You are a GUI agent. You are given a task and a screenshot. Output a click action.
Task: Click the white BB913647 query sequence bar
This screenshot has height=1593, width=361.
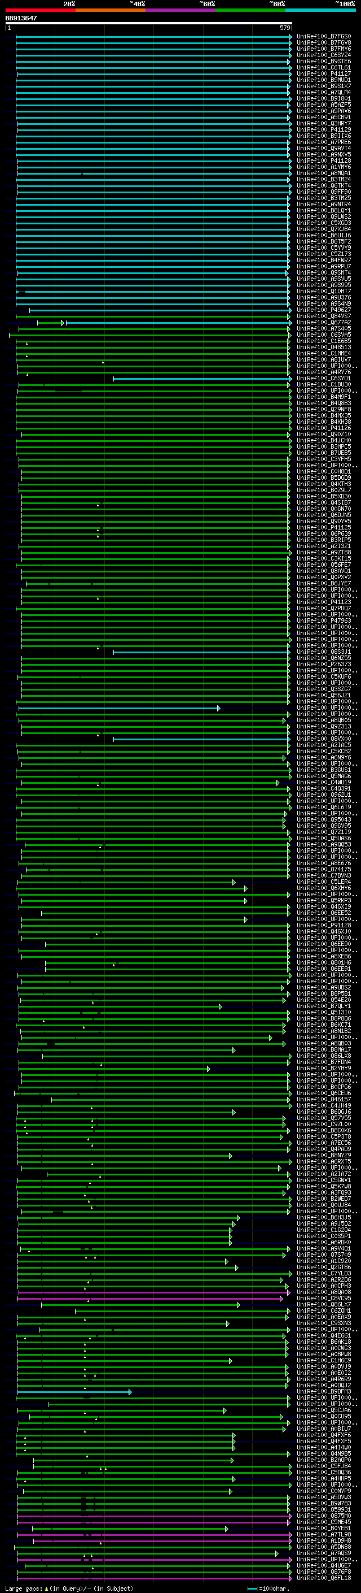148,23
